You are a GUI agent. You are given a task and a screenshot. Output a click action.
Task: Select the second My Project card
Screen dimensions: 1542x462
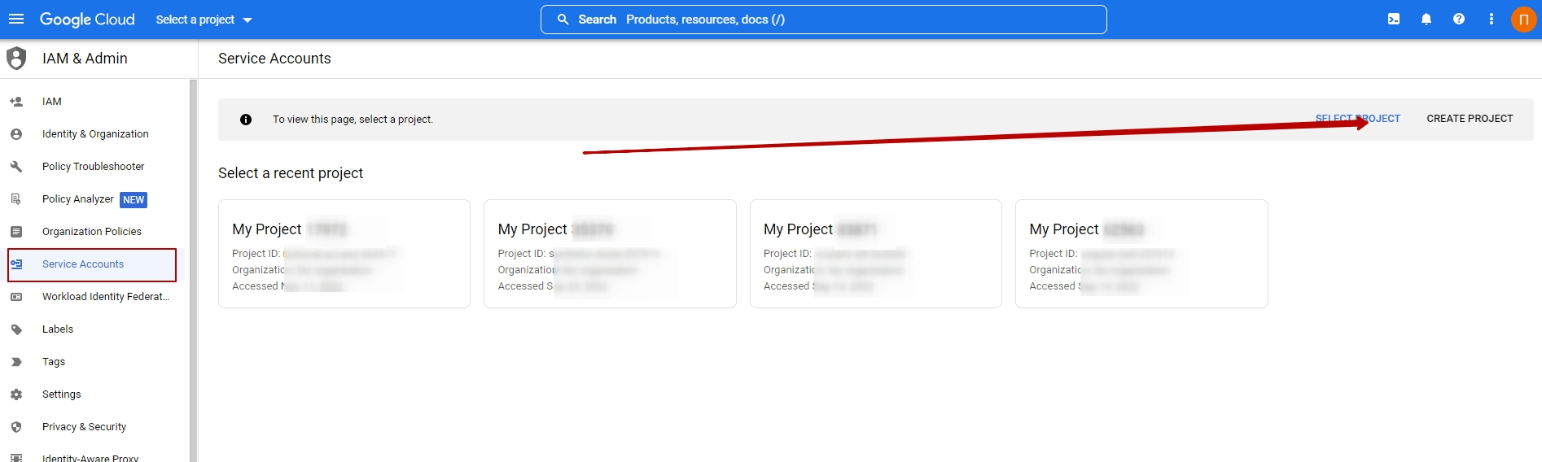(610, 254)
